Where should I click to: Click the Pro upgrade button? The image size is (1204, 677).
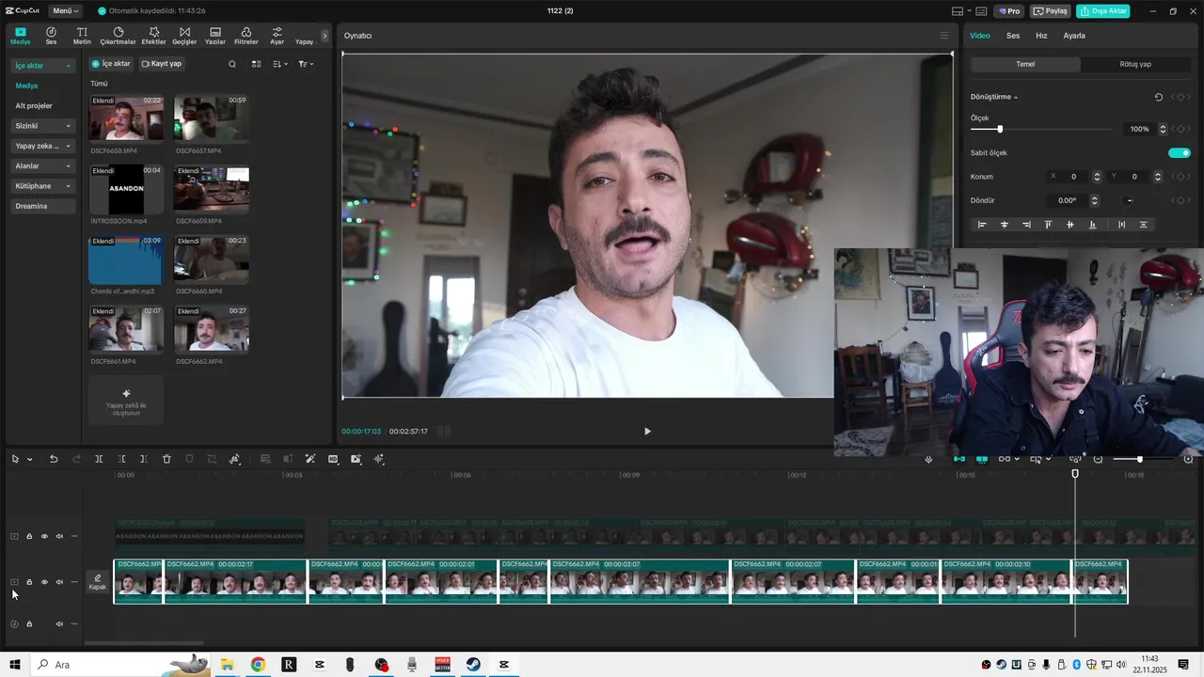coord(1010,11)
